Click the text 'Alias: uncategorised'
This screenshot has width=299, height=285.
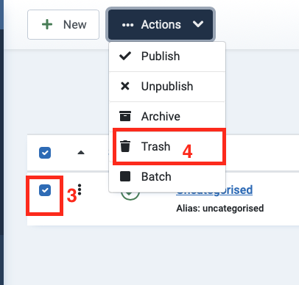pos(220,209)
